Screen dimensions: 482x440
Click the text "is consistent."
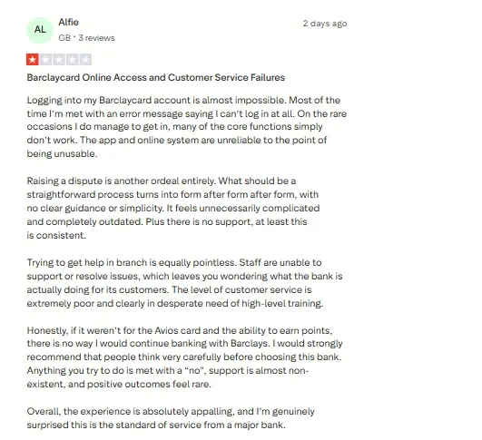coord(56,235)
